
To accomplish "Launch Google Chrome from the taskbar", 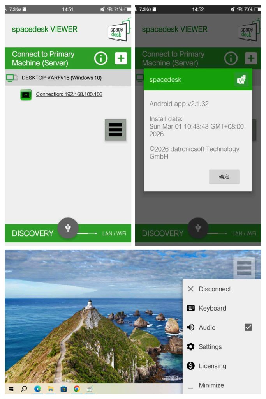I will click(x=77, y=389).
